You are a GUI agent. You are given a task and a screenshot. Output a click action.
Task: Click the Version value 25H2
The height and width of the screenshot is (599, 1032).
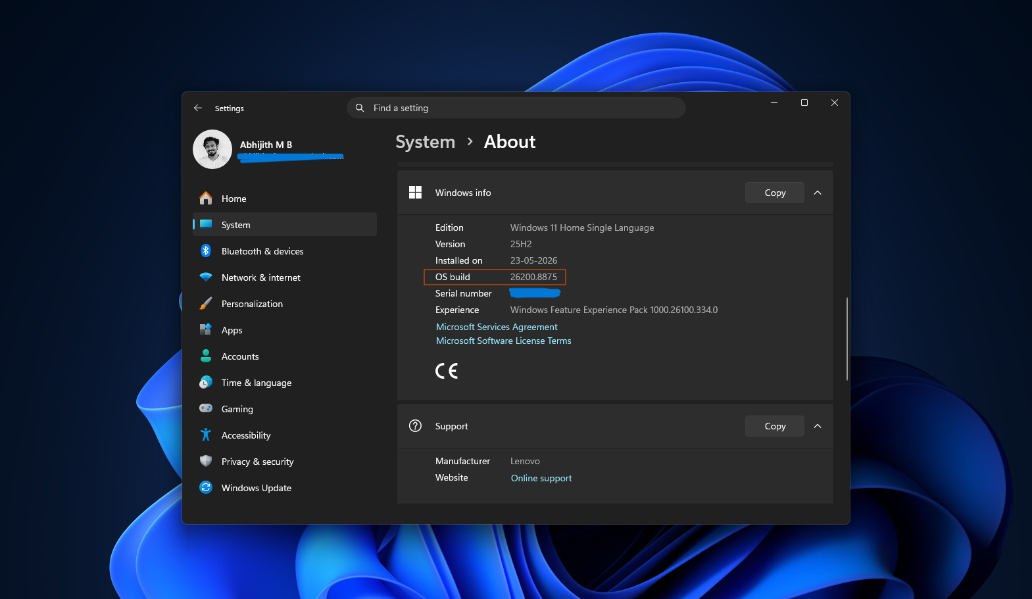pyautogui.click(x=521, y=244)
